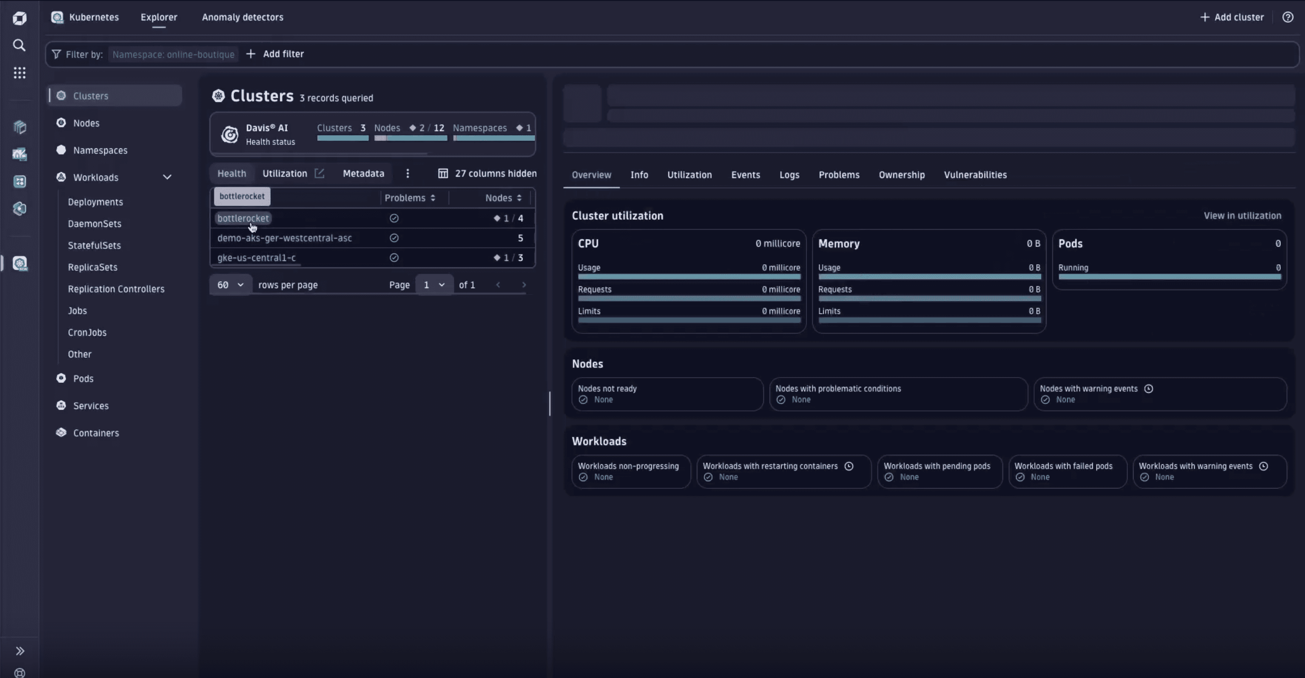The image size is (1305, 678).
Task: Open the three-dot more options menu
Action: point(407,174)
